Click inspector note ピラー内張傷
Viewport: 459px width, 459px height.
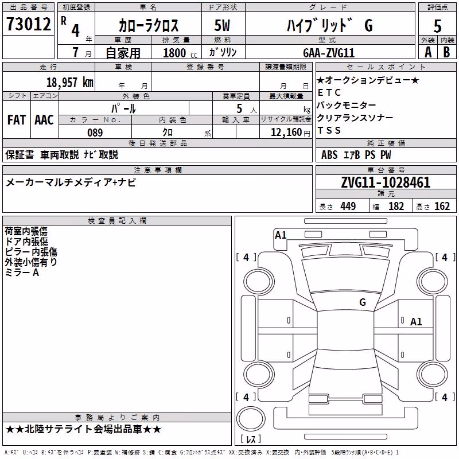click(x=31, y=252)
